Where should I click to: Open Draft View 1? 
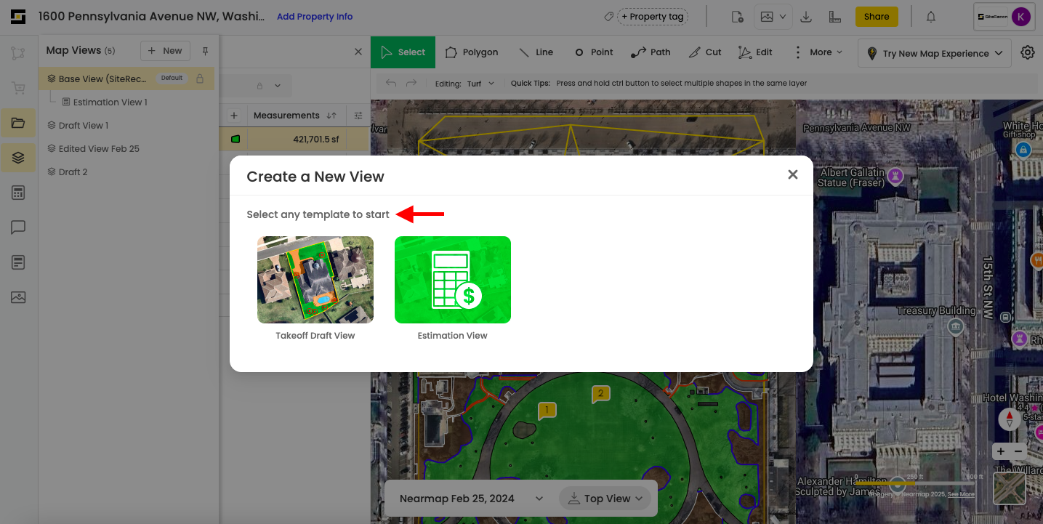pos(84,126)
